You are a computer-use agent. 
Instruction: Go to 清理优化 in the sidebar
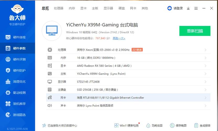pos(17,81)
